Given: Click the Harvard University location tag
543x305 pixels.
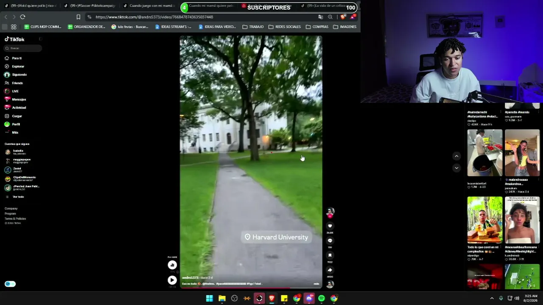Looking at the screenshot, I should tap(277, 237).
